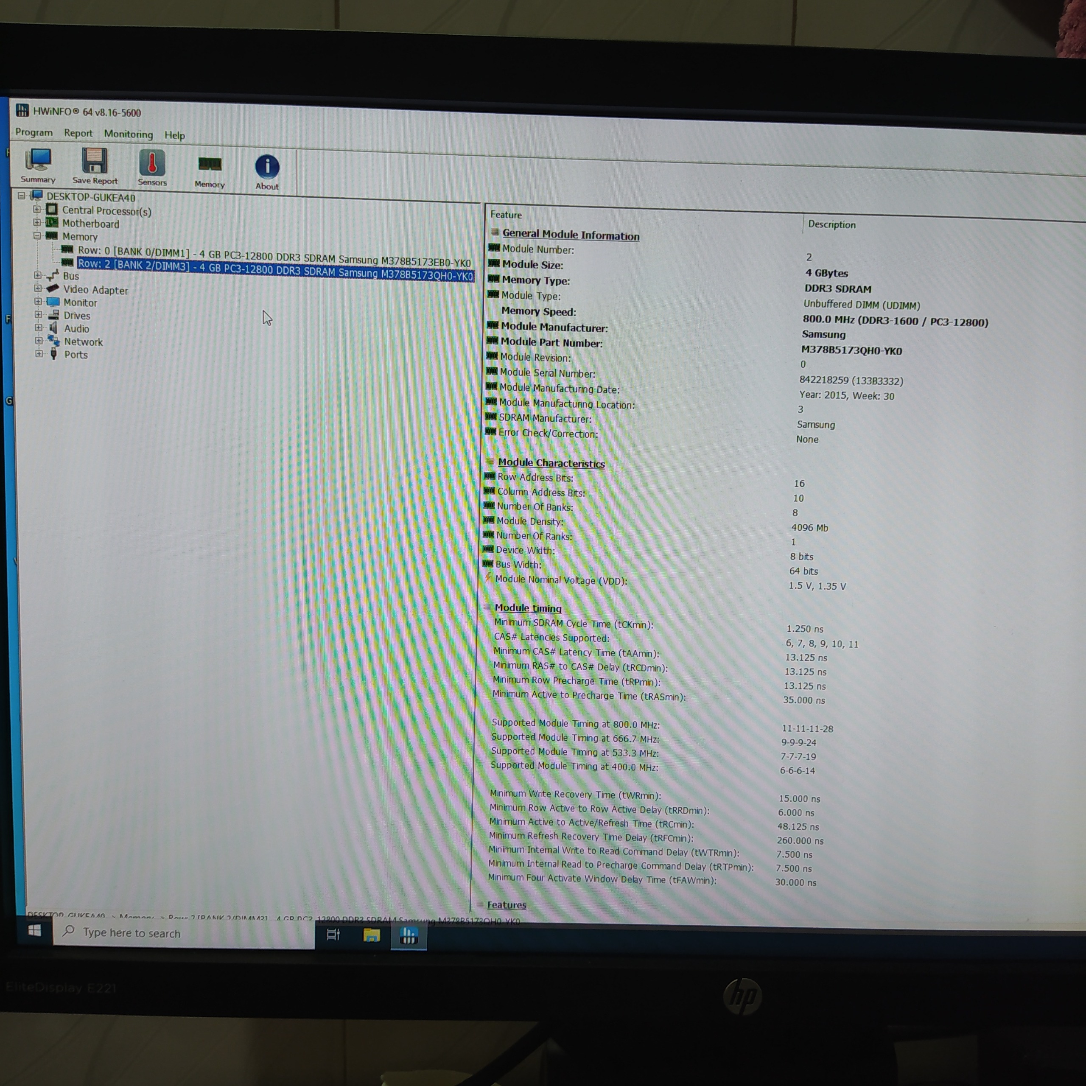Click the Monitor tree icon
This screenshot has height=1086, width=1086.
[53, 302]
